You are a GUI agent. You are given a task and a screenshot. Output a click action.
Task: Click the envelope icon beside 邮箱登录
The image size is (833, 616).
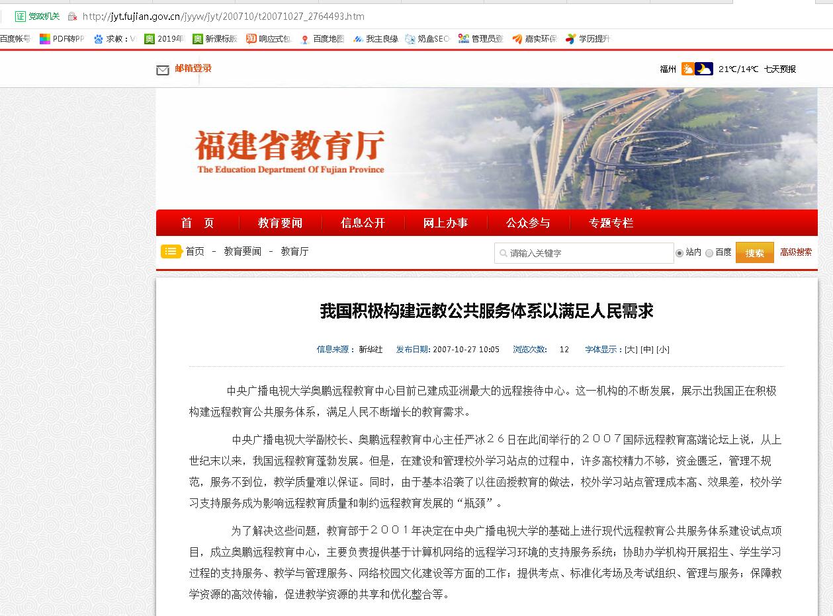coord(163,69)
